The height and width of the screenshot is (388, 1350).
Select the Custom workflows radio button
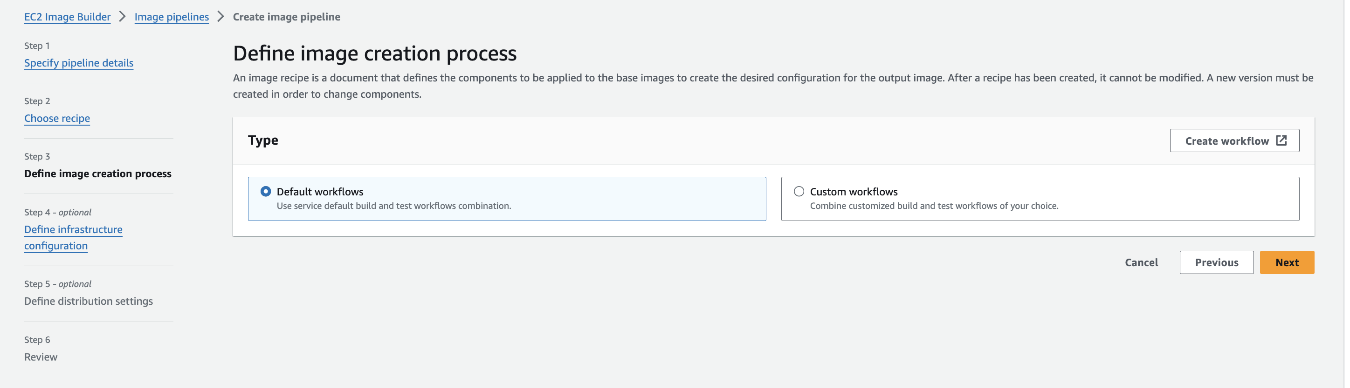click(799, 192)
